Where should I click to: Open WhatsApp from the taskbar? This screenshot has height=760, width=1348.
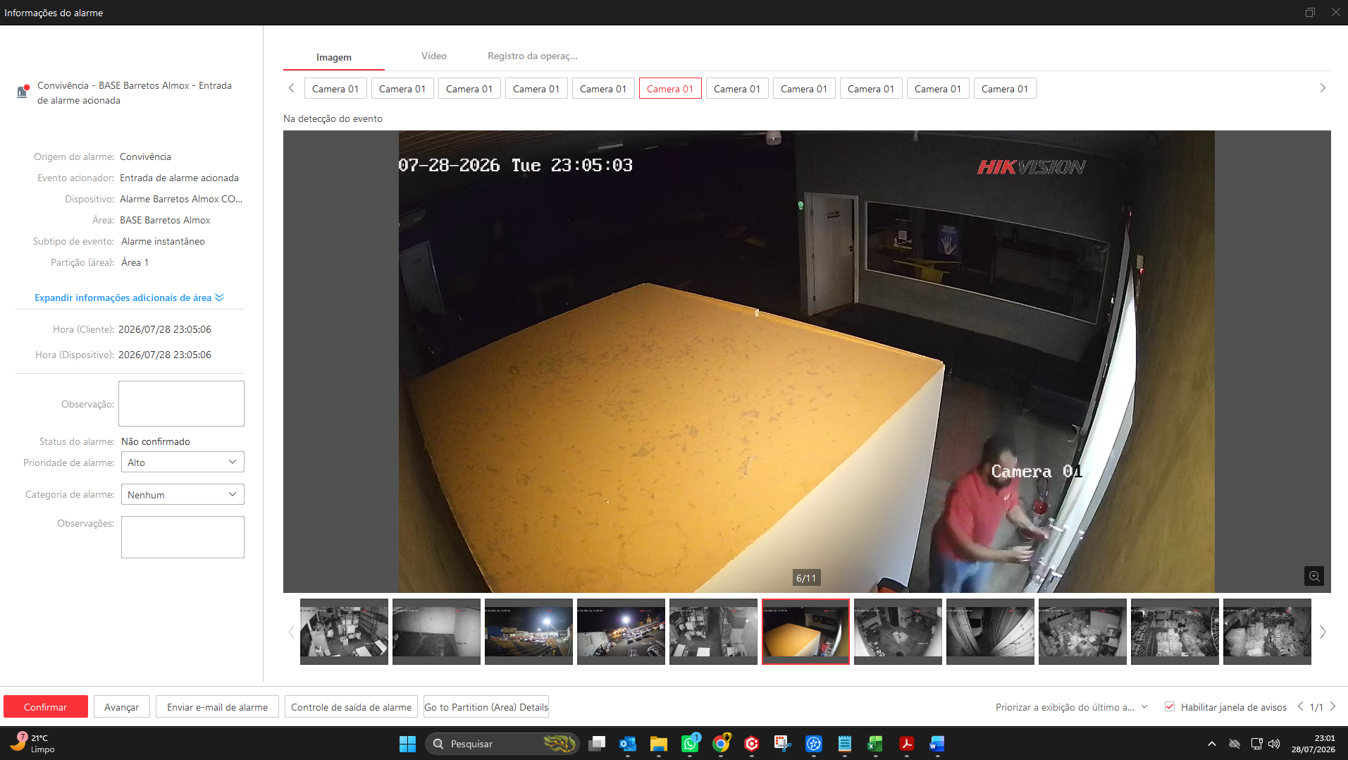point(690,744)
